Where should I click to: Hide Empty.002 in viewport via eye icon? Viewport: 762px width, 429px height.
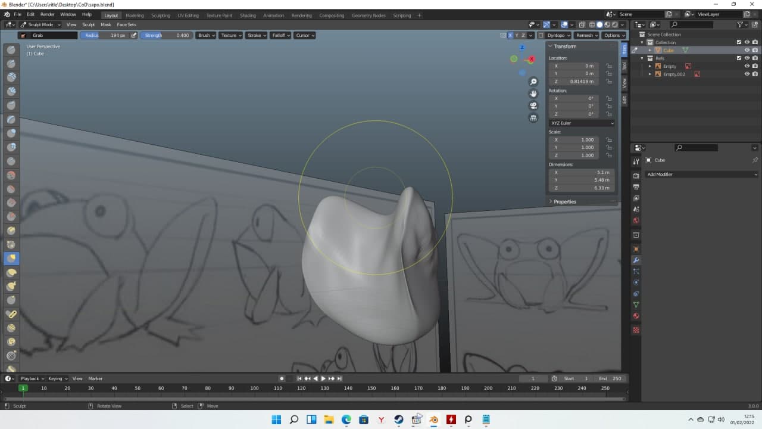pos(747,74)
